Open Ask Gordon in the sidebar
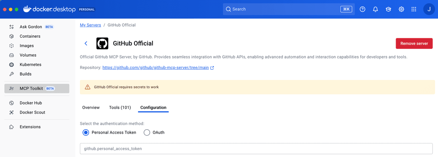438x157 pixels. tap(31, 27)
